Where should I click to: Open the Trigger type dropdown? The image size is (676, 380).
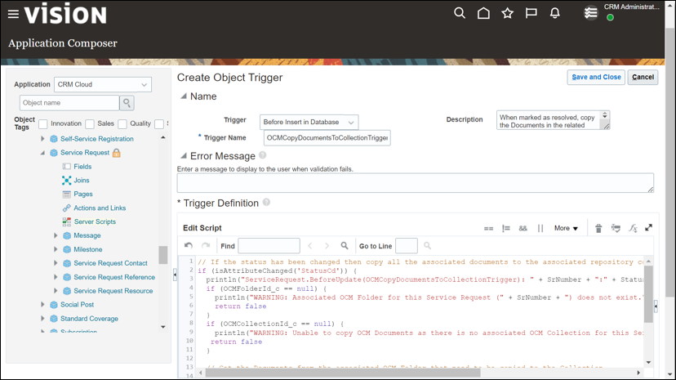[309, 122]
